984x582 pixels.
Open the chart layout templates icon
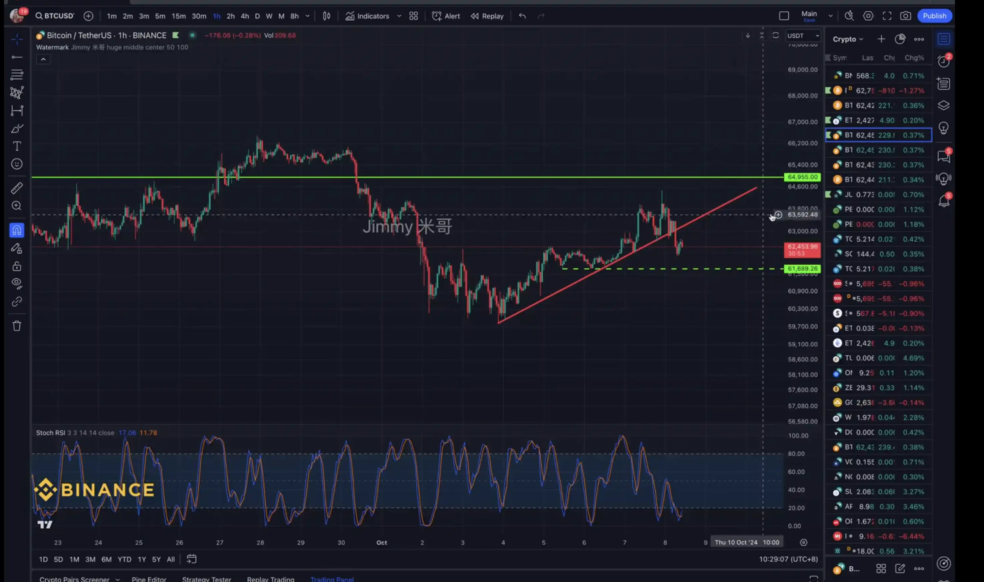click(414, 16)
